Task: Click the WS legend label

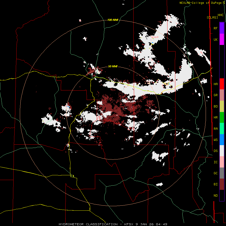Action: (215, 140)
